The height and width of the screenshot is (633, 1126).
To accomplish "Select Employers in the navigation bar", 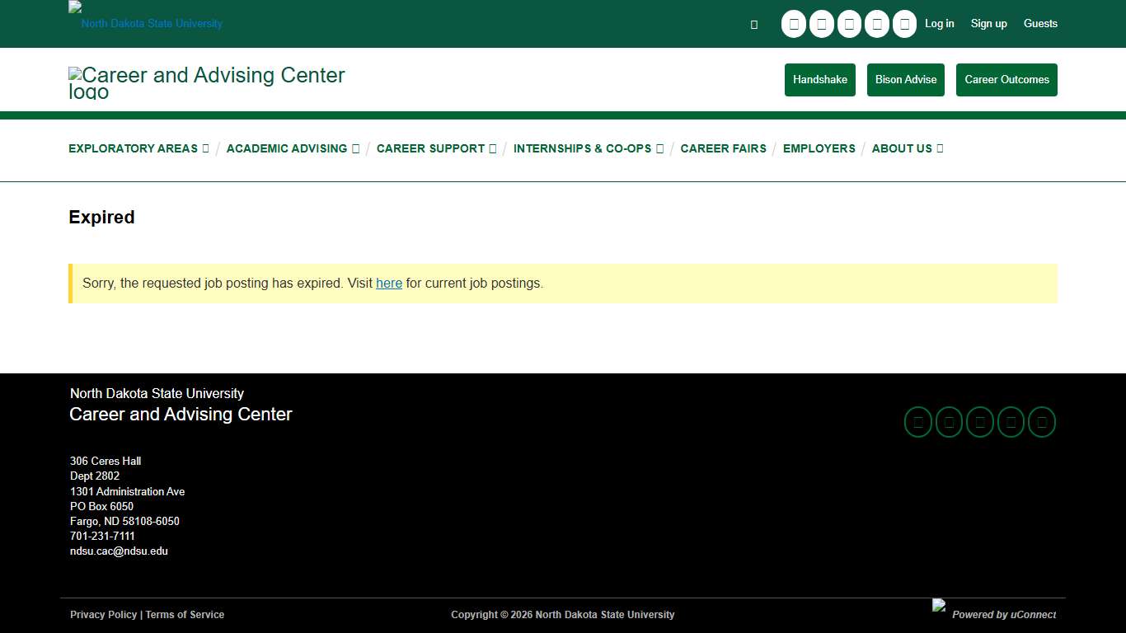I will click(x=819, y=148).
